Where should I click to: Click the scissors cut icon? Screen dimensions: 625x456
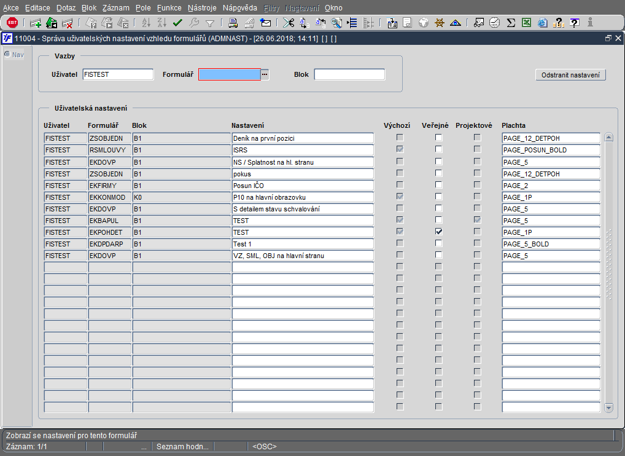288,23
